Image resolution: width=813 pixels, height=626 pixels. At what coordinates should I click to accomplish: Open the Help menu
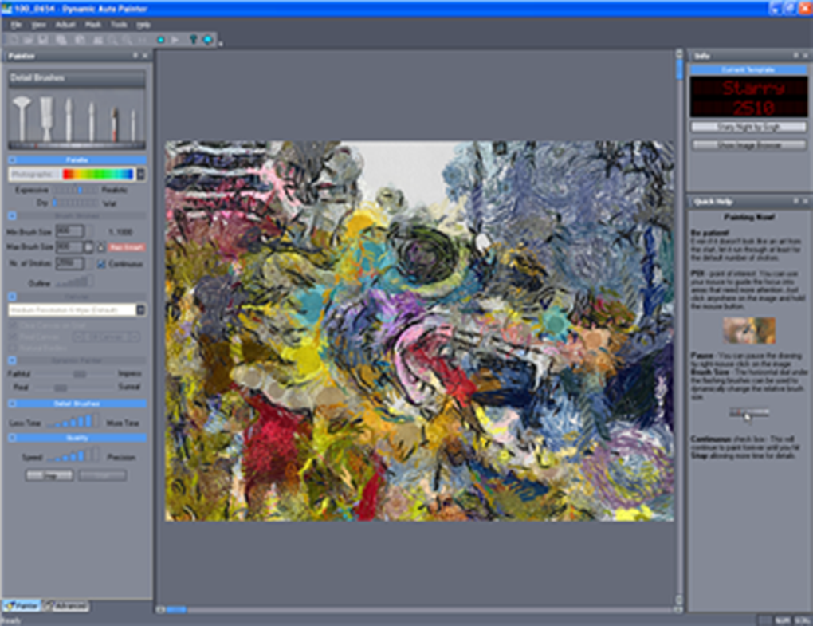(x=143, y=25)
